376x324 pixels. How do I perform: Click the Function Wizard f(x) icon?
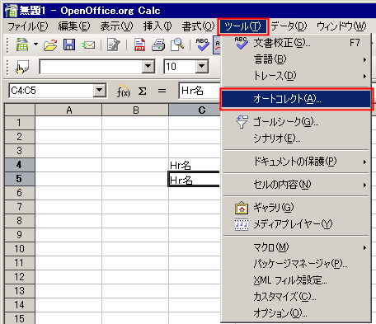[124, 91]
